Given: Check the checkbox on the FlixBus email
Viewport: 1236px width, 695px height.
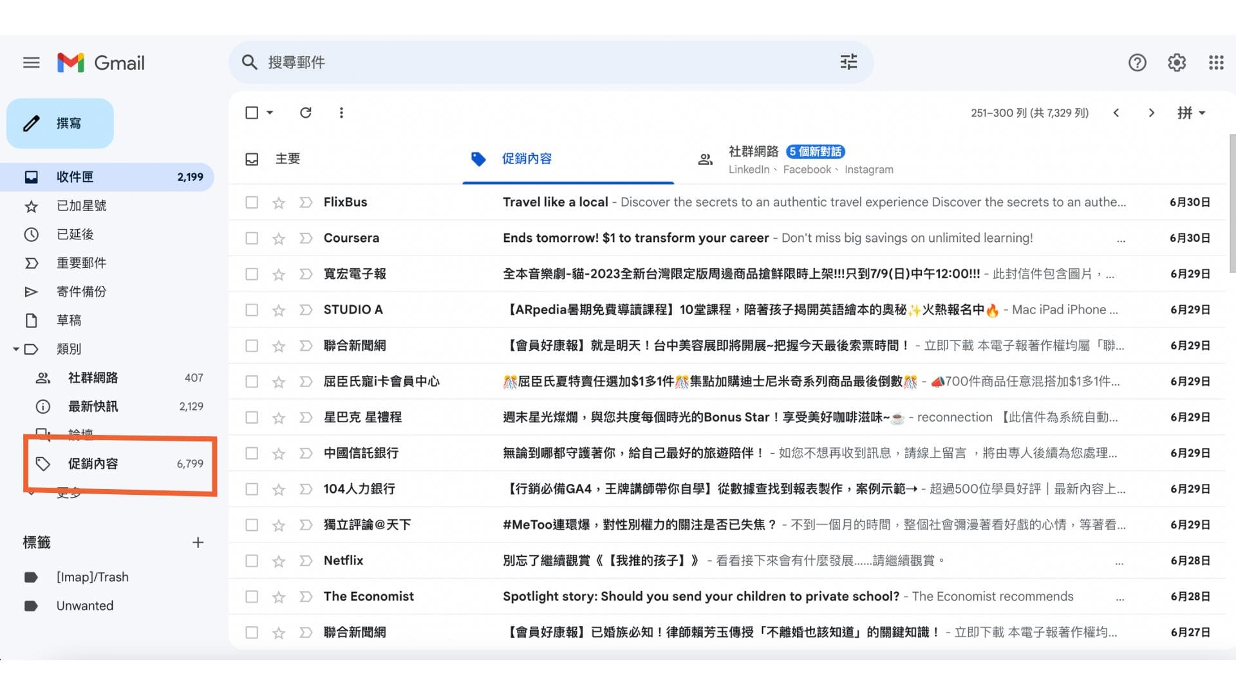Looking at the screenshot, I should click(x=252, y=202).
